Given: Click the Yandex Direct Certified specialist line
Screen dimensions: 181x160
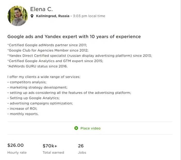Looking at the screenshot, I should 80,56.
